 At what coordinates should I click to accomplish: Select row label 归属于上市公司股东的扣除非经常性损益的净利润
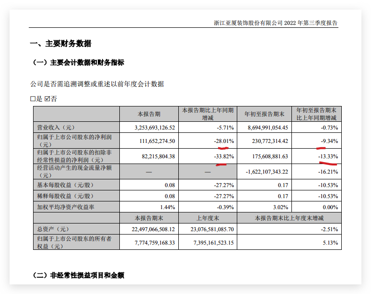[74, 156]
